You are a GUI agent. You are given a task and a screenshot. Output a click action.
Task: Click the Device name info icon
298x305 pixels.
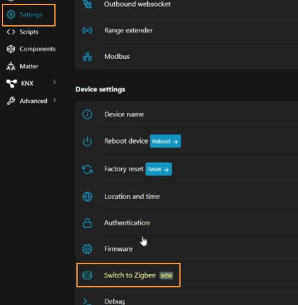87,115
